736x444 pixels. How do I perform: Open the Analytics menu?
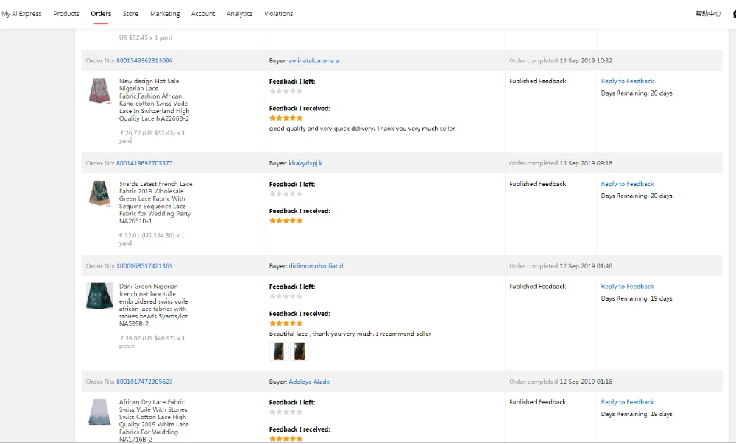tap(239, 14)
